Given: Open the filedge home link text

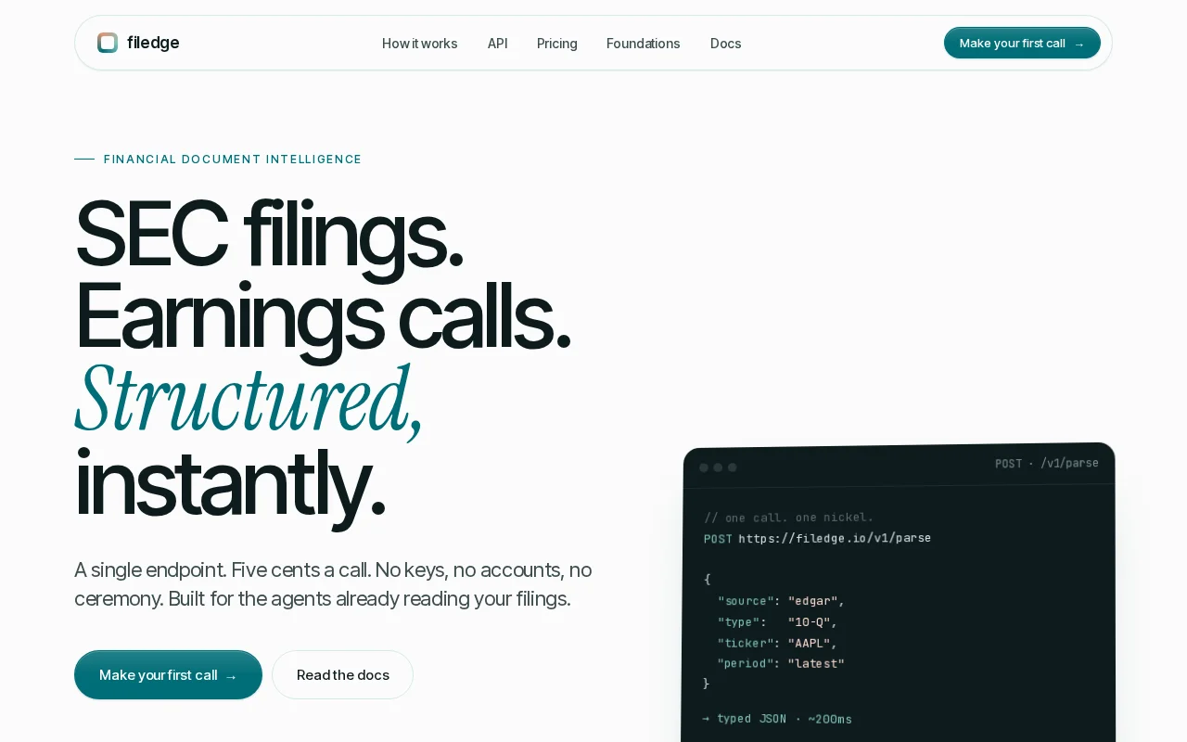Looking at the screenshot, I should [x=153, y=43].
